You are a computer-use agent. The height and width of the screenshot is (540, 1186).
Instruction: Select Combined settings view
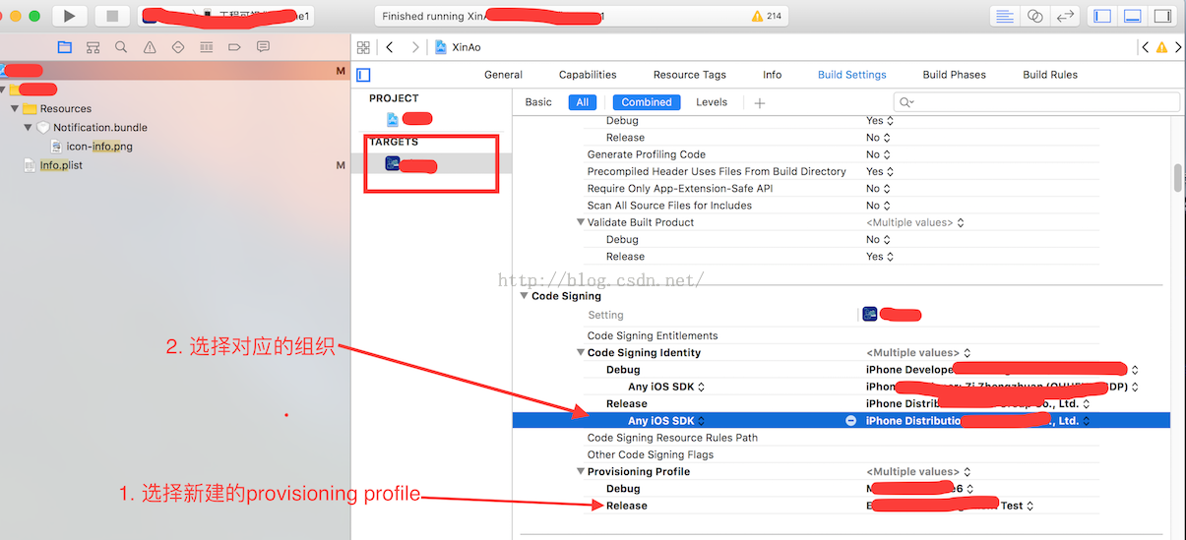click(647, 102)
